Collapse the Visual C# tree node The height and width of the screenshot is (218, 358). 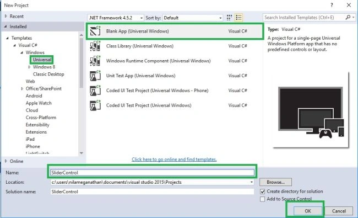(14, 45)
